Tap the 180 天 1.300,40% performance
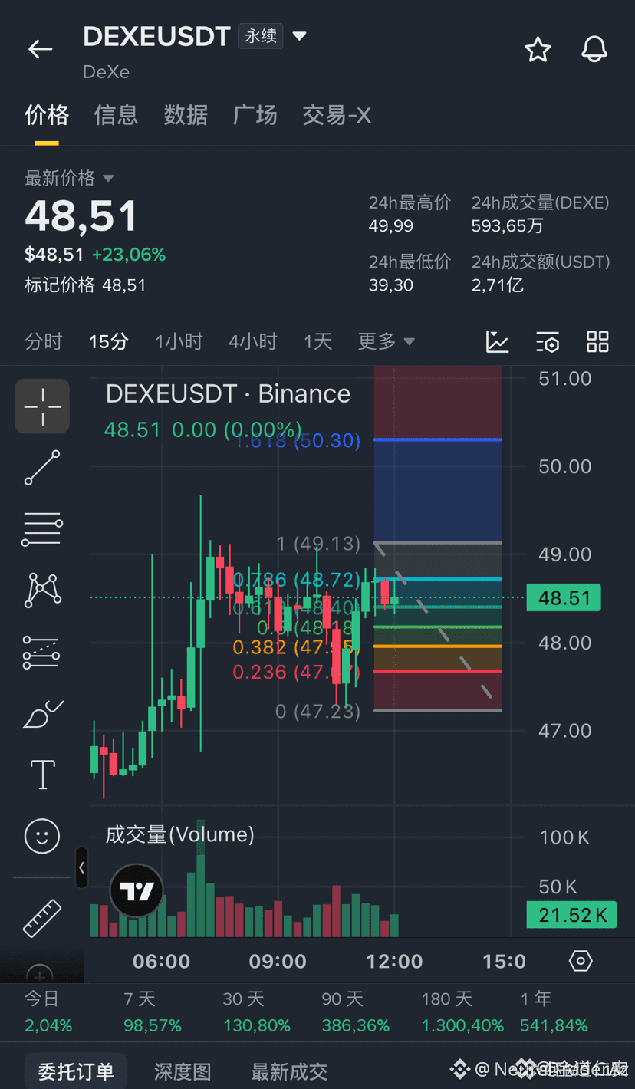This screenshot has width=635, height=1089. click(462, 1012)
